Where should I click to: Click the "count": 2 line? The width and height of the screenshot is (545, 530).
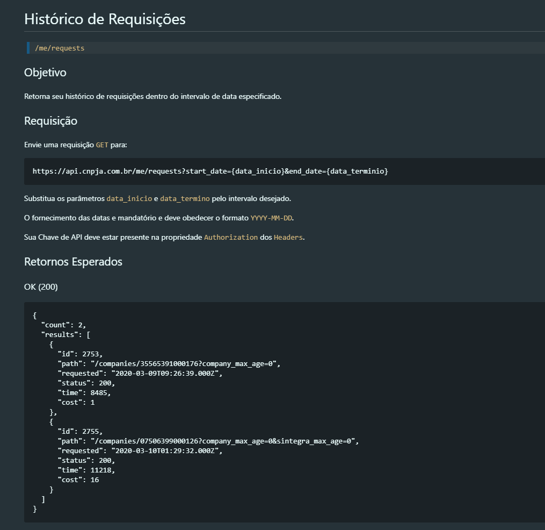point(63,325)
